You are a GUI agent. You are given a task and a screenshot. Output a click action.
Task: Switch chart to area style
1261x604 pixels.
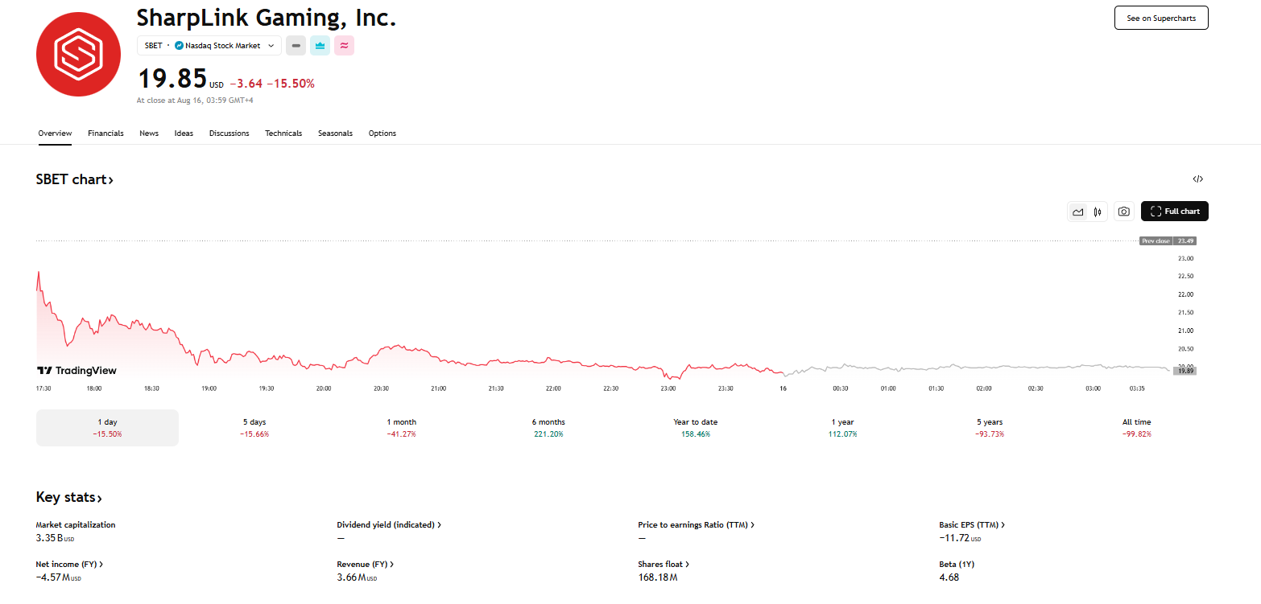1077,212
